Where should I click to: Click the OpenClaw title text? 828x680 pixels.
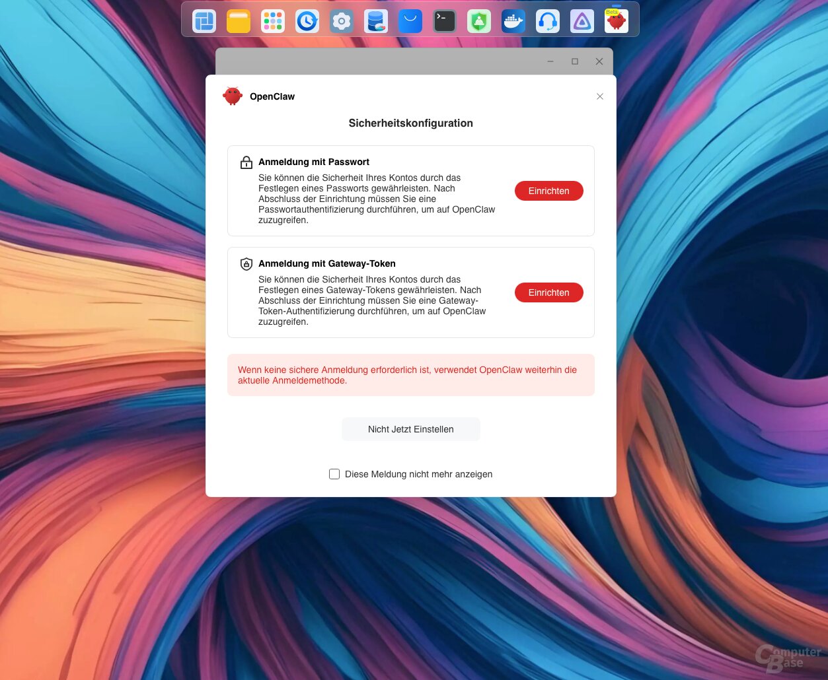point(272,96)
